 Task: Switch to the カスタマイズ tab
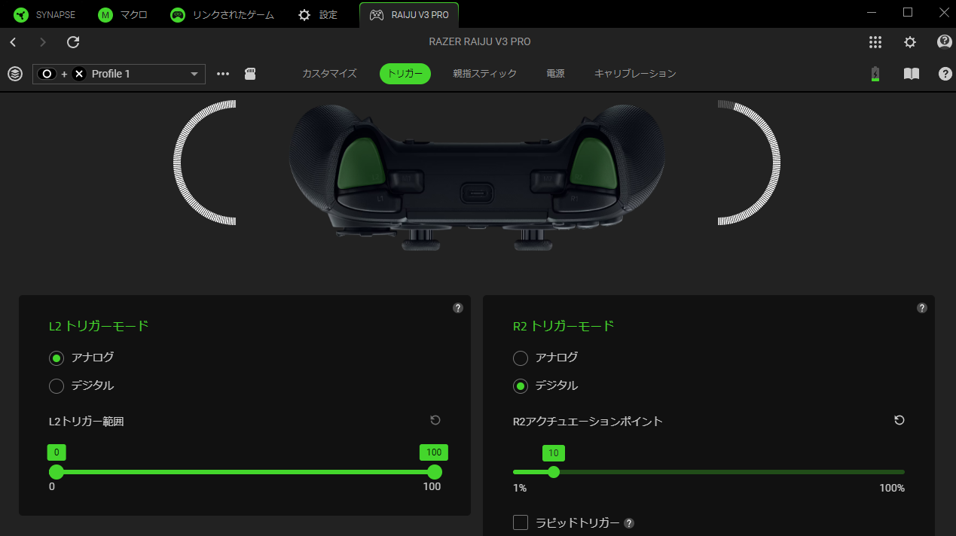[329, 74]
